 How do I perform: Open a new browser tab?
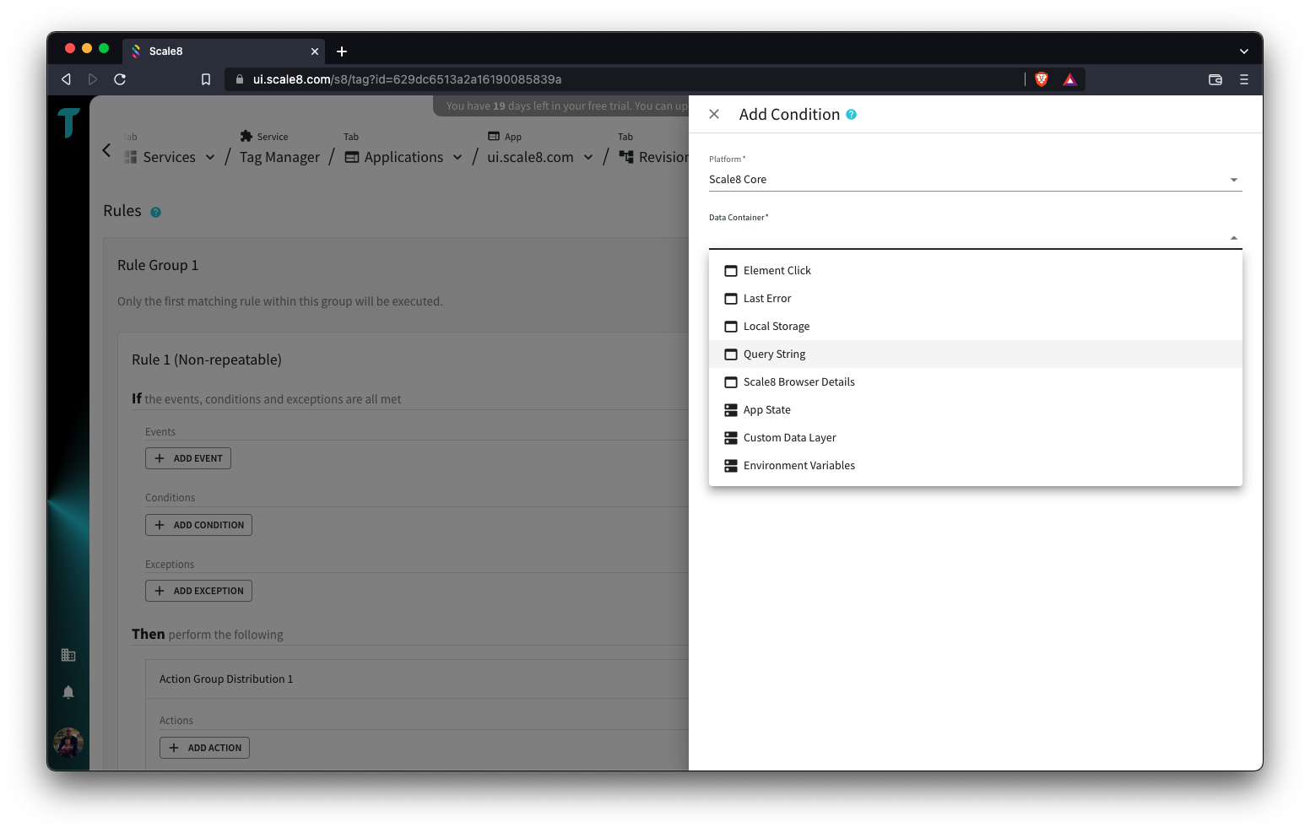click(342, 51)
